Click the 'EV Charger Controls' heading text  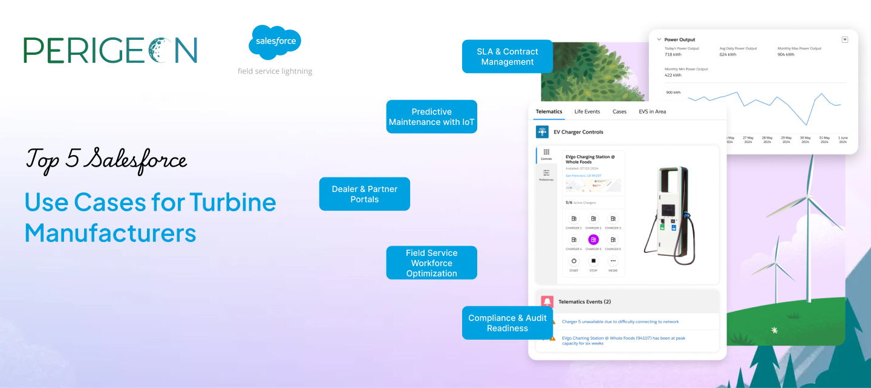click(x=578, y=132)
